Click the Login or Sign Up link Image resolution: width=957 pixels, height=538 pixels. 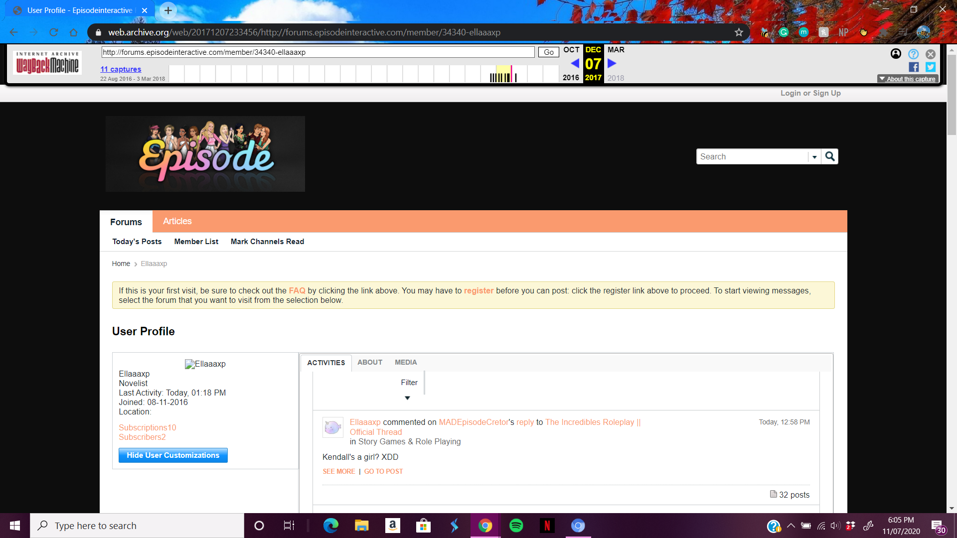(x=810, y=93)
